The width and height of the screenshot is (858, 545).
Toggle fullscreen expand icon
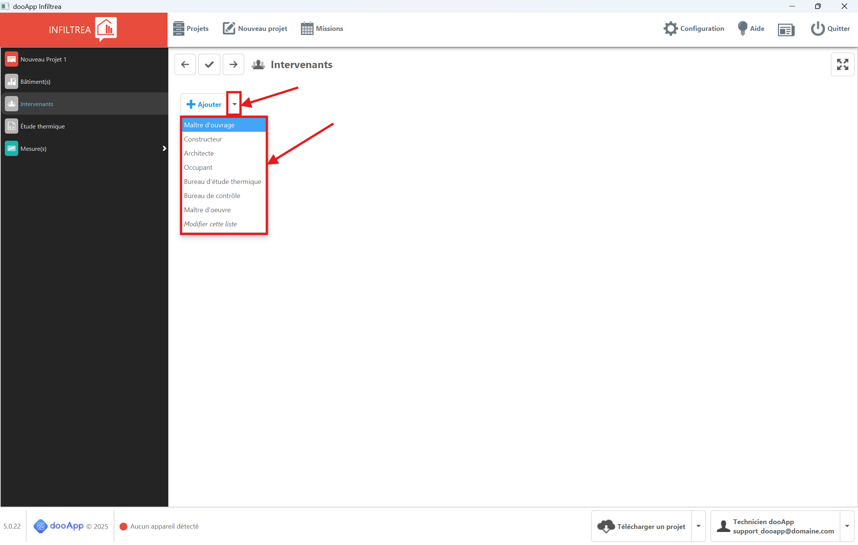pyautogui.click(x=842, y=64)
